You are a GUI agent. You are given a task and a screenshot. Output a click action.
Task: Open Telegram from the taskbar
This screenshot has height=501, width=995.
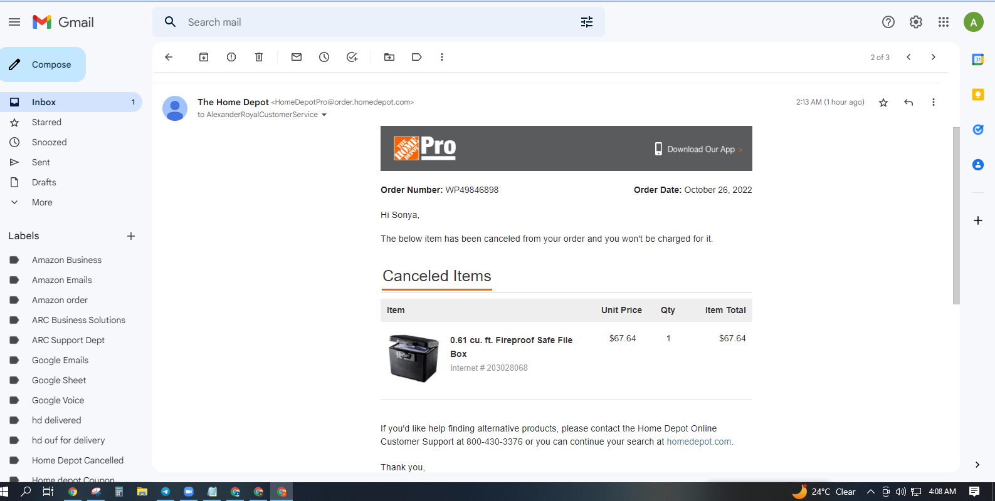[x=166, y=492]
